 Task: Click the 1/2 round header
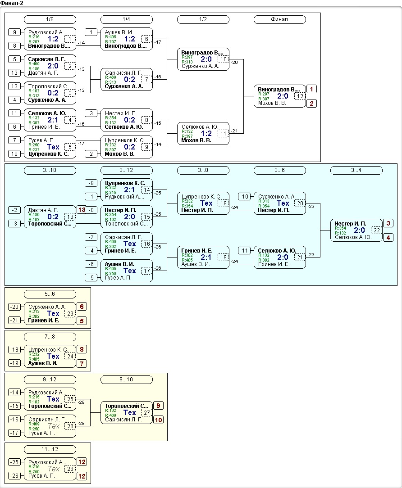point(203,19)
